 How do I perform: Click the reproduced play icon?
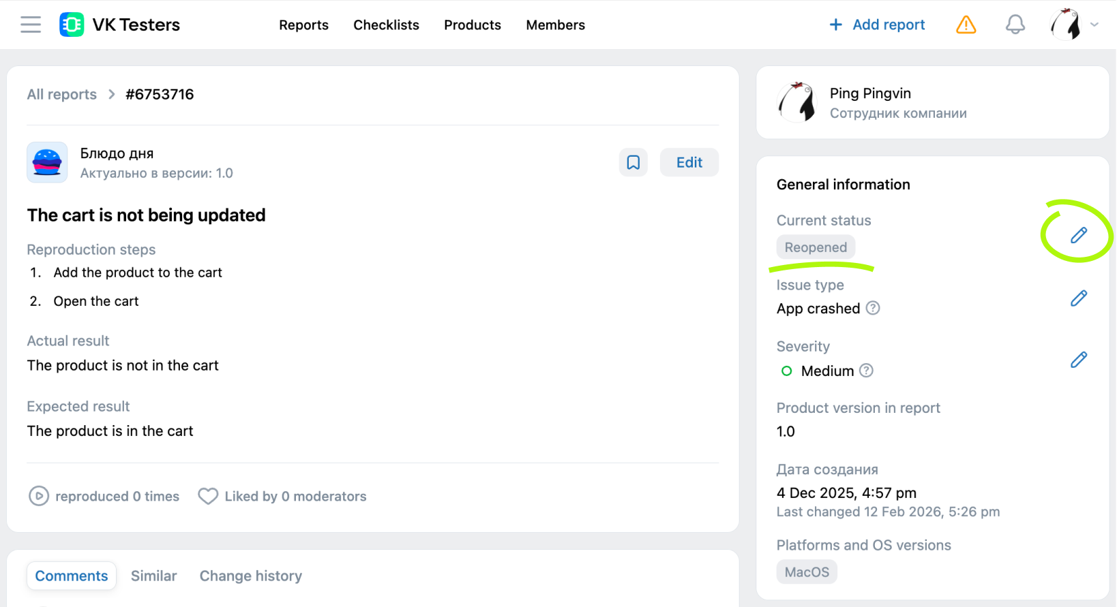click(x=39, y=496)
